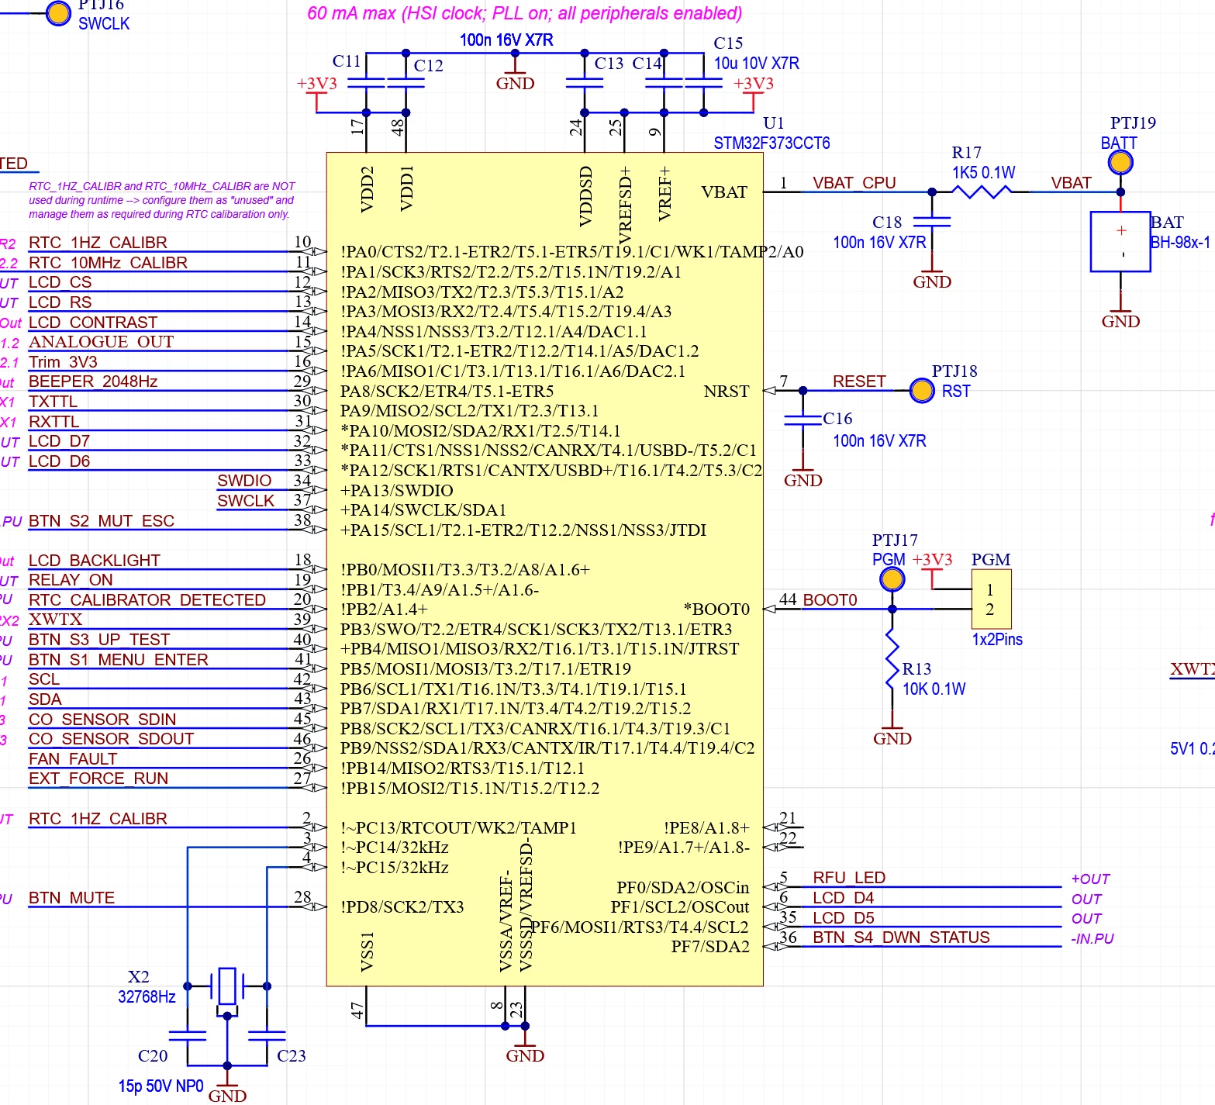The width and height of the screenshot is (1215, 1105).
Task: Select capacitor C13 symbol
Action: click(585, 83)
